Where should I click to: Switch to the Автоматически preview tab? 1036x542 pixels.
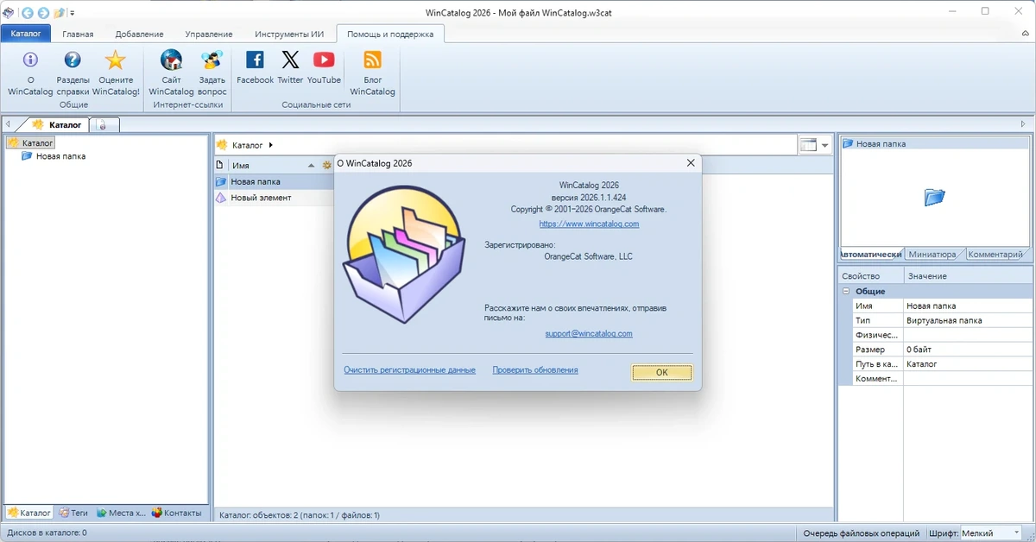[871, 254]
